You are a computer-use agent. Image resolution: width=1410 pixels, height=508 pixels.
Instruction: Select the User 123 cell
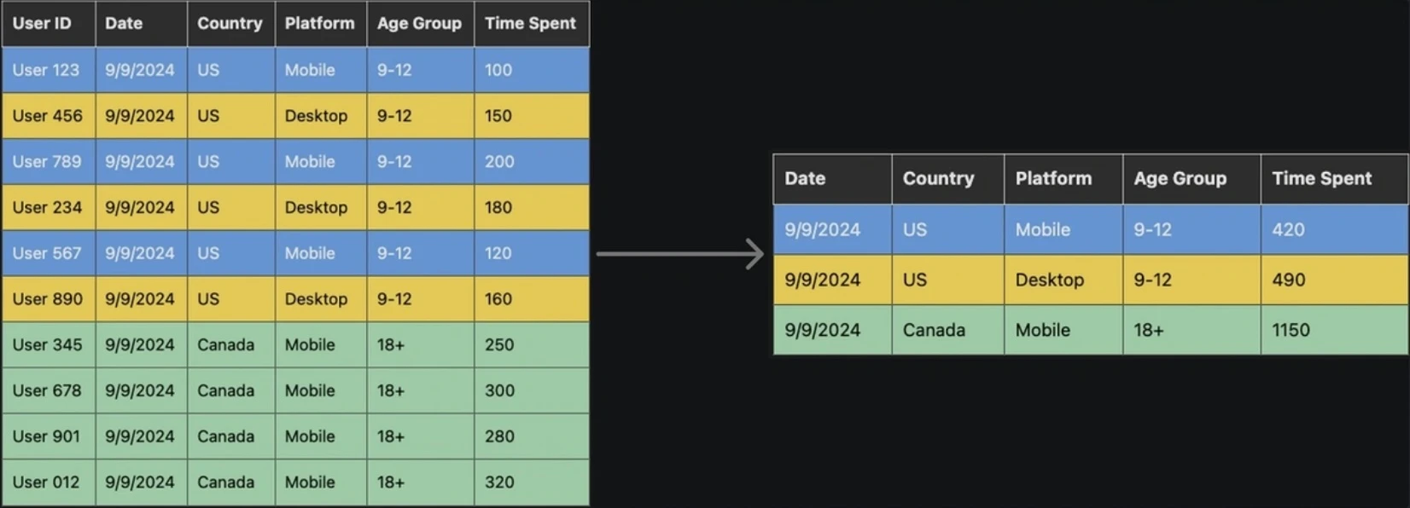46,71
